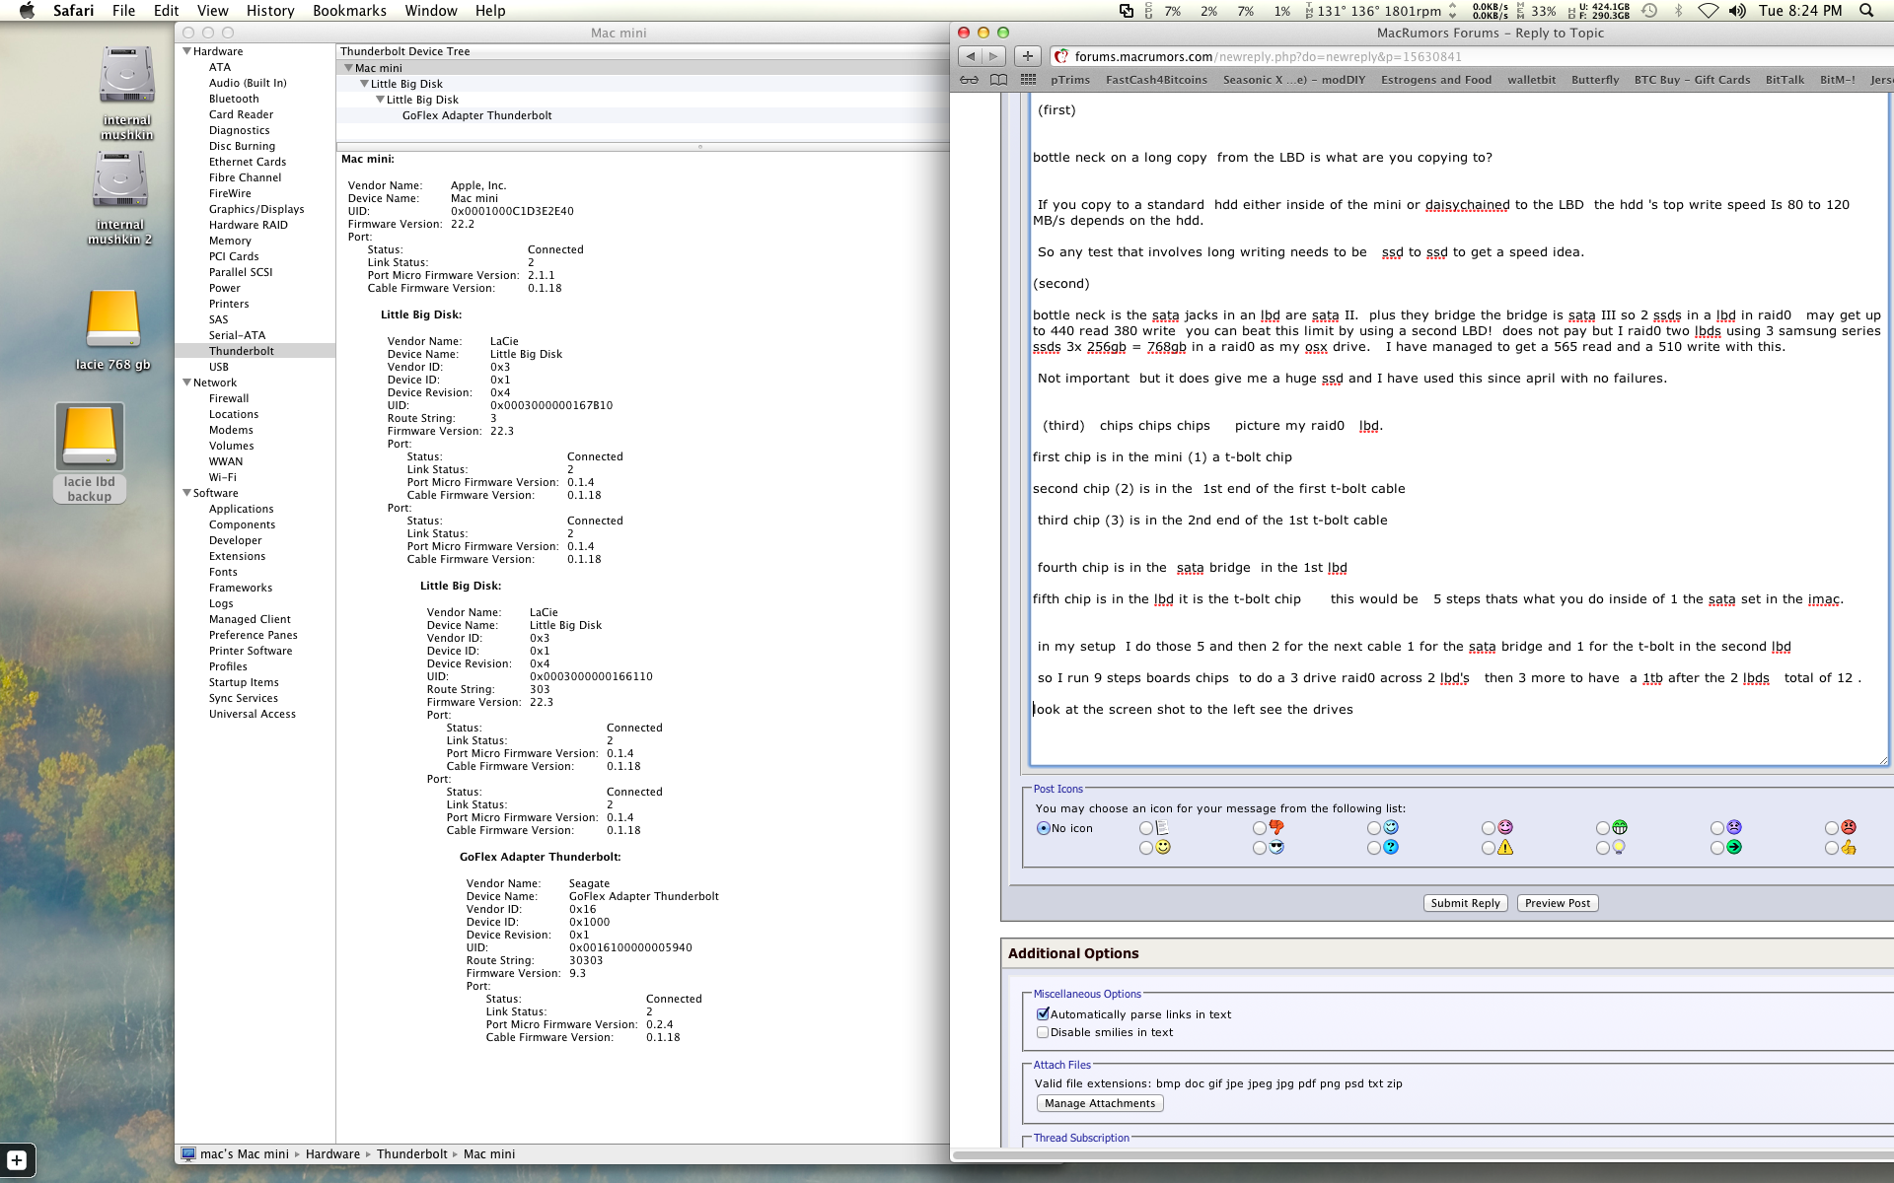Open the Help menu
The image size is (1894, 1183).
click(490, 11)
